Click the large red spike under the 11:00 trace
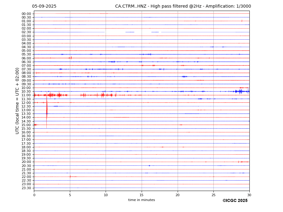The height and width of the screenshot is (212, 283). (47, 110)
